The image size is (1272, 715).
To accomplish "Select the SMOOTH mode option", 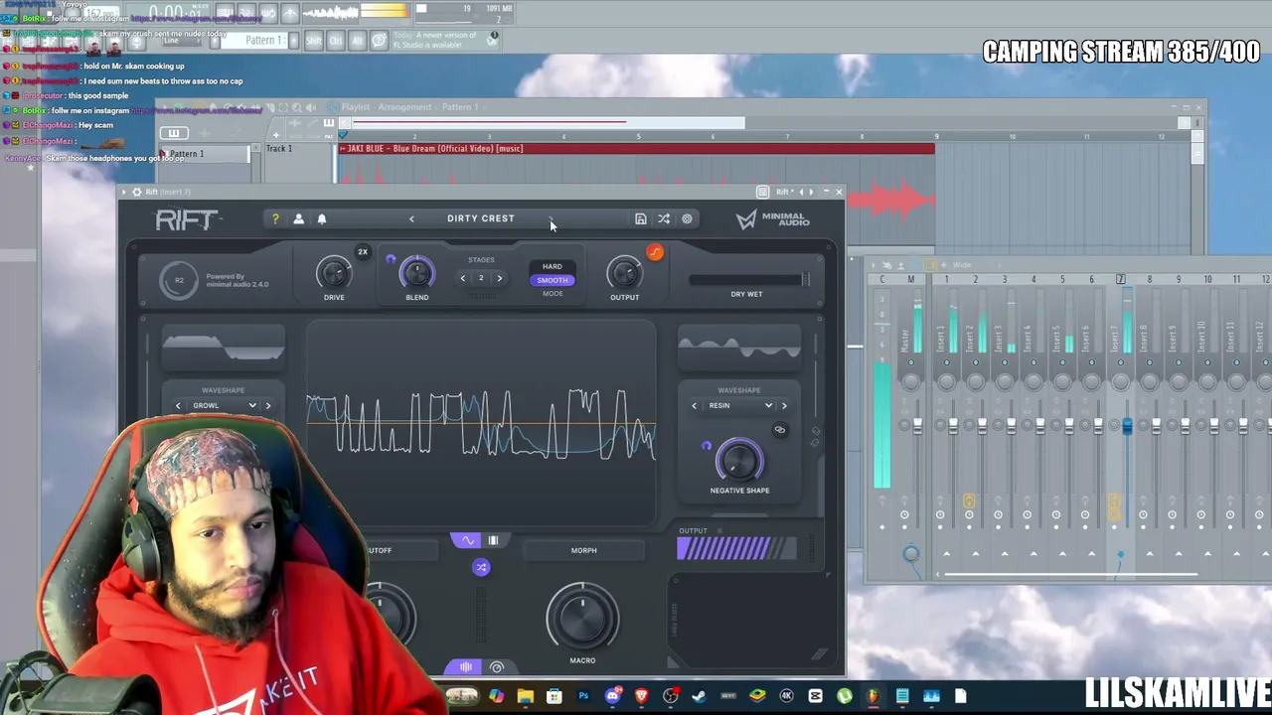I will pos(553,280).
